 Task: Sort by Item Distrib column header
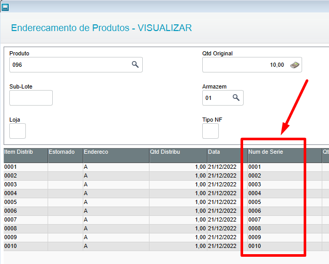pyautogui.click(x=26, y=155)
